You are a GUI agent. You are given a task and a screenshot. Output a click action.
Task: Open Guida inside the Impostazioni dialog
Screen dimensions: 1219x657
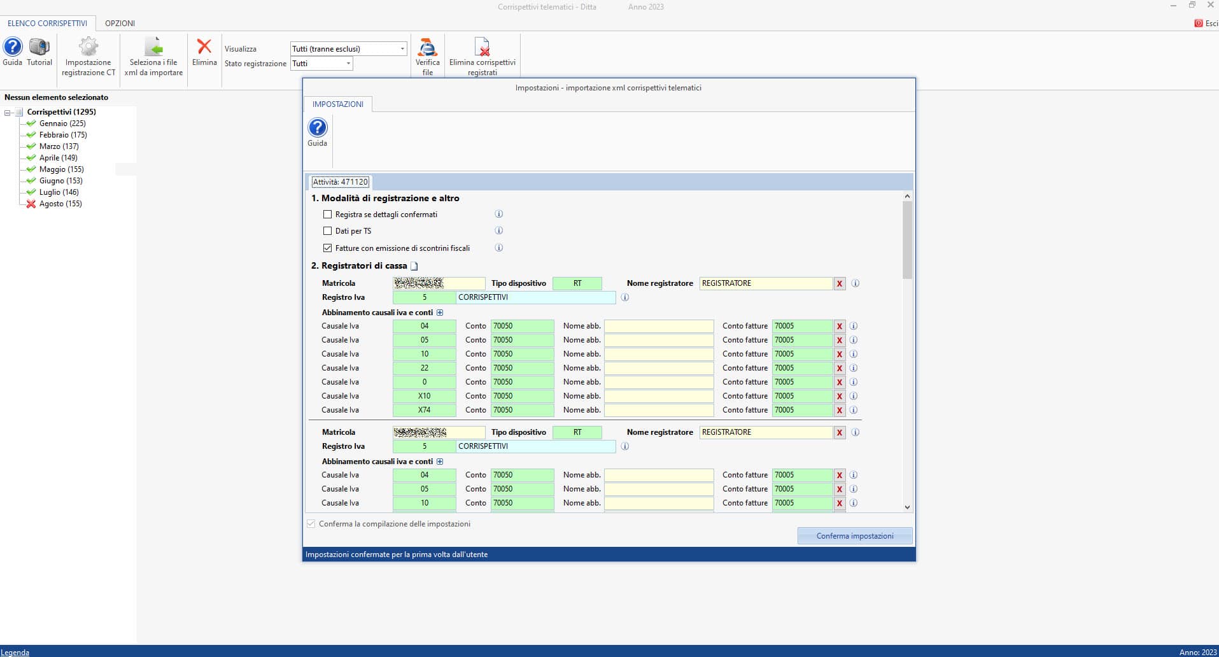[317, 128]
